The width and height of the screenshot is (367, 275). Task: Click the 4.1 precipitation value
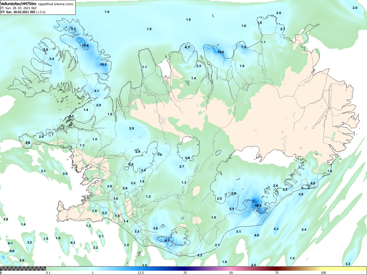97,91
